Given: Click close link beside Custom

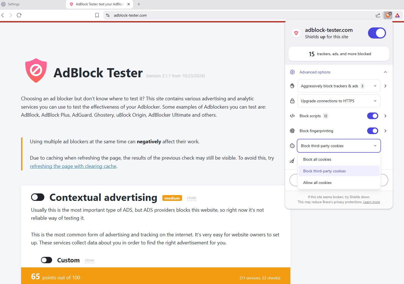Looking at the screenshot, I should 89,260.
